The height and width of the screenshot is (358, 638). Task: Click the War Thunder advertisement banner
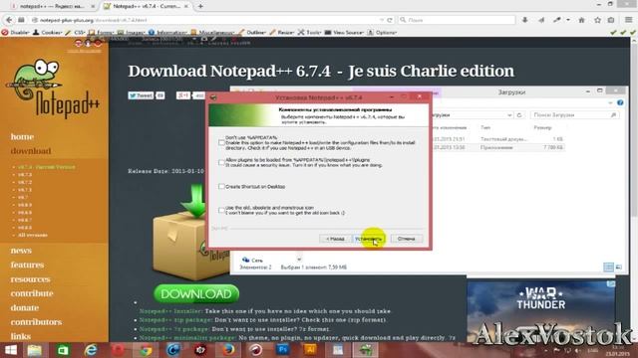pyautogui.click(x=541, y=311)
